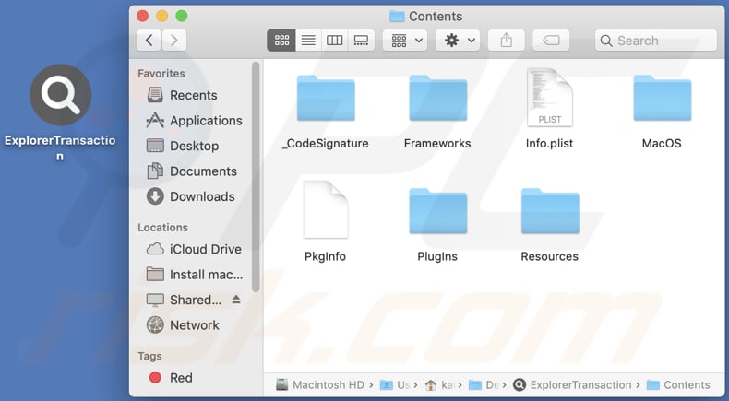This screenshot has width=729, height=401.
Task: Click the PlugIns folder name label
Action: 437,256
